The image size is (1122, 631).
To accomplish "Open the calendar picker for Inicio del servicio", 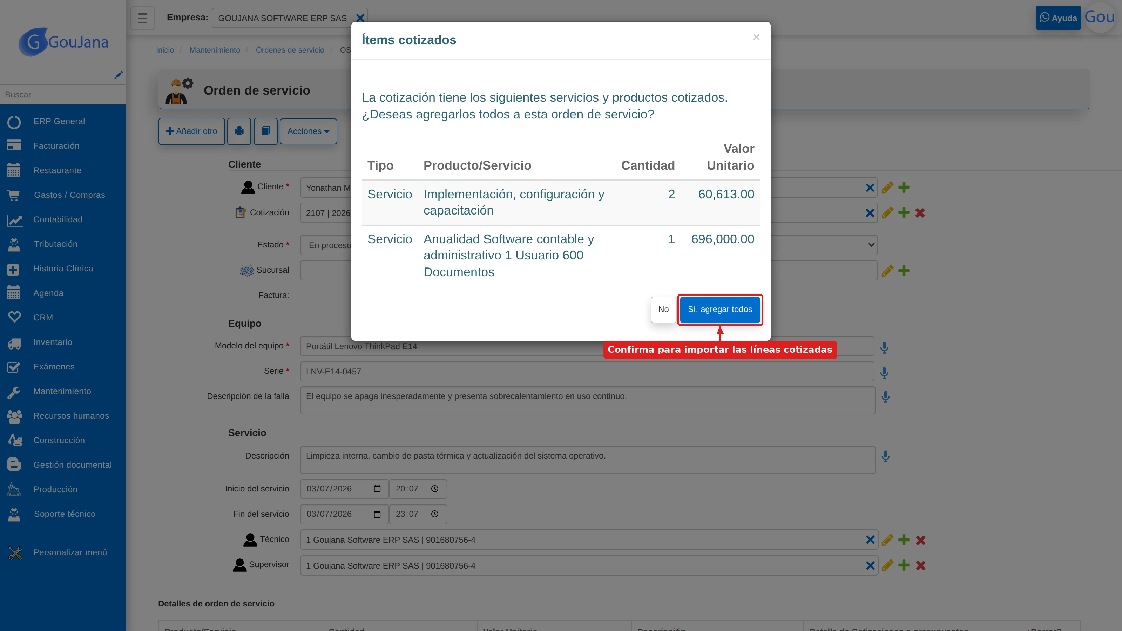I will (x=377, y=489).
